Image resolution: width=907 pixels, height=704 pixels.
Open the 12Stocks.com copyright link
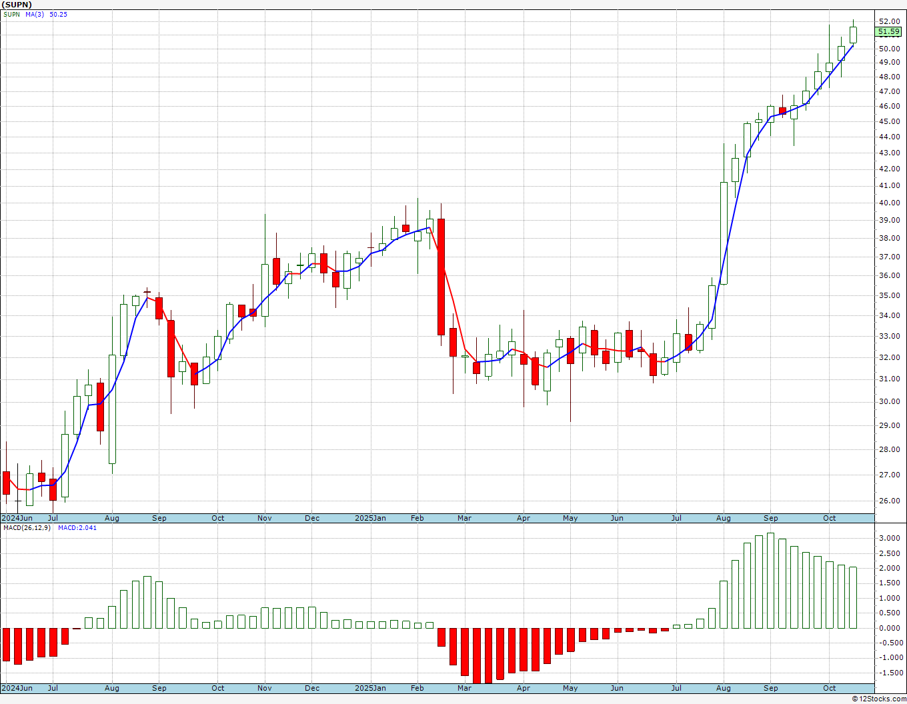tap(879, 699)
